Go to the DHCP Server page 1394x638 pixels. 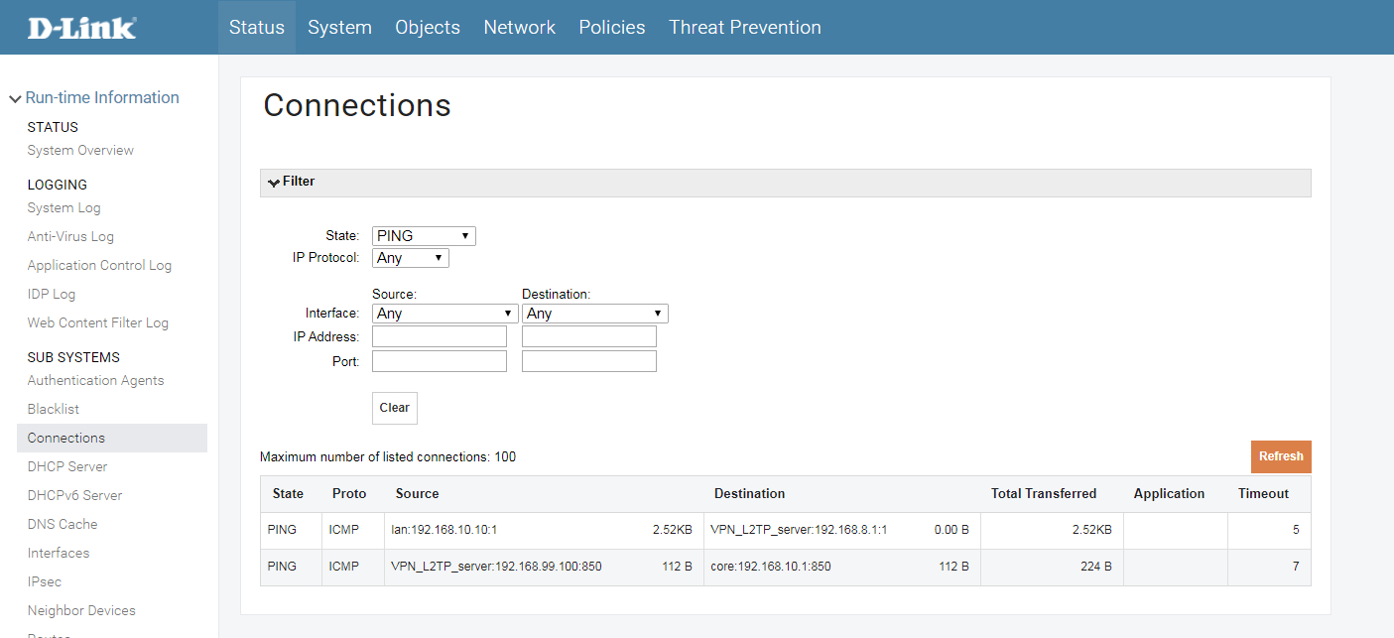click(x=67, y=466)
